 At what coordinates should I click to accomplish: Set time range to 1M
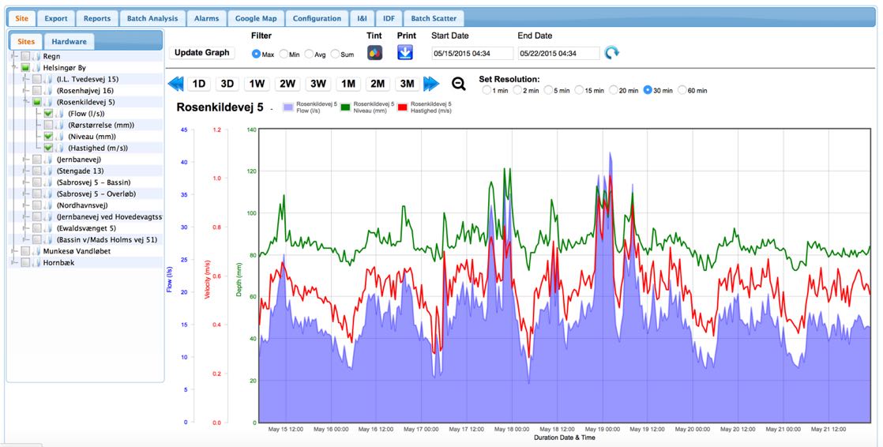[x=348, y=84]
